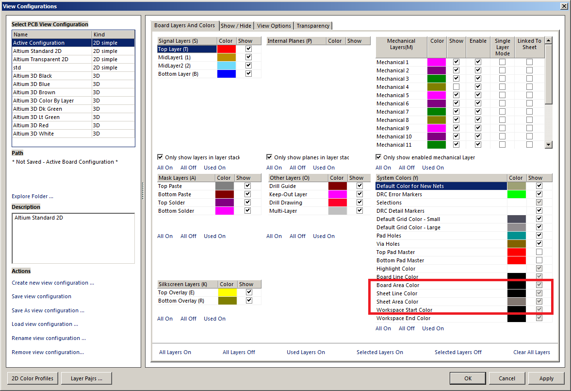571x391 pixels.
Task: Click OK to confirm settings
Action: click(468, 378)
